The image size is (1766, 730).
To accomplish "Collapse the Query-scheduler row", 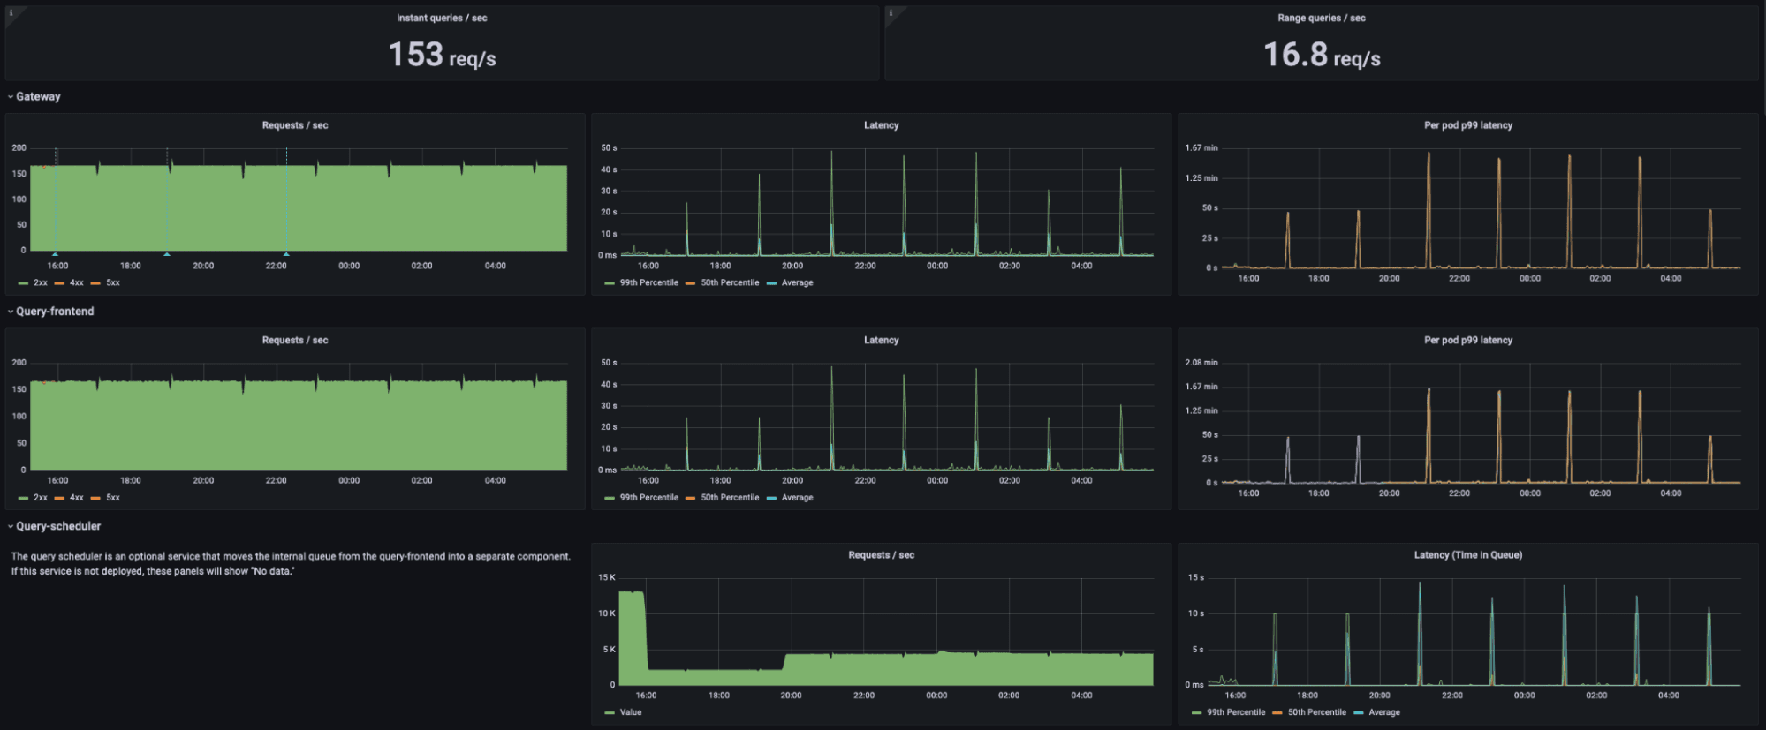I will (x=54, y=526).
